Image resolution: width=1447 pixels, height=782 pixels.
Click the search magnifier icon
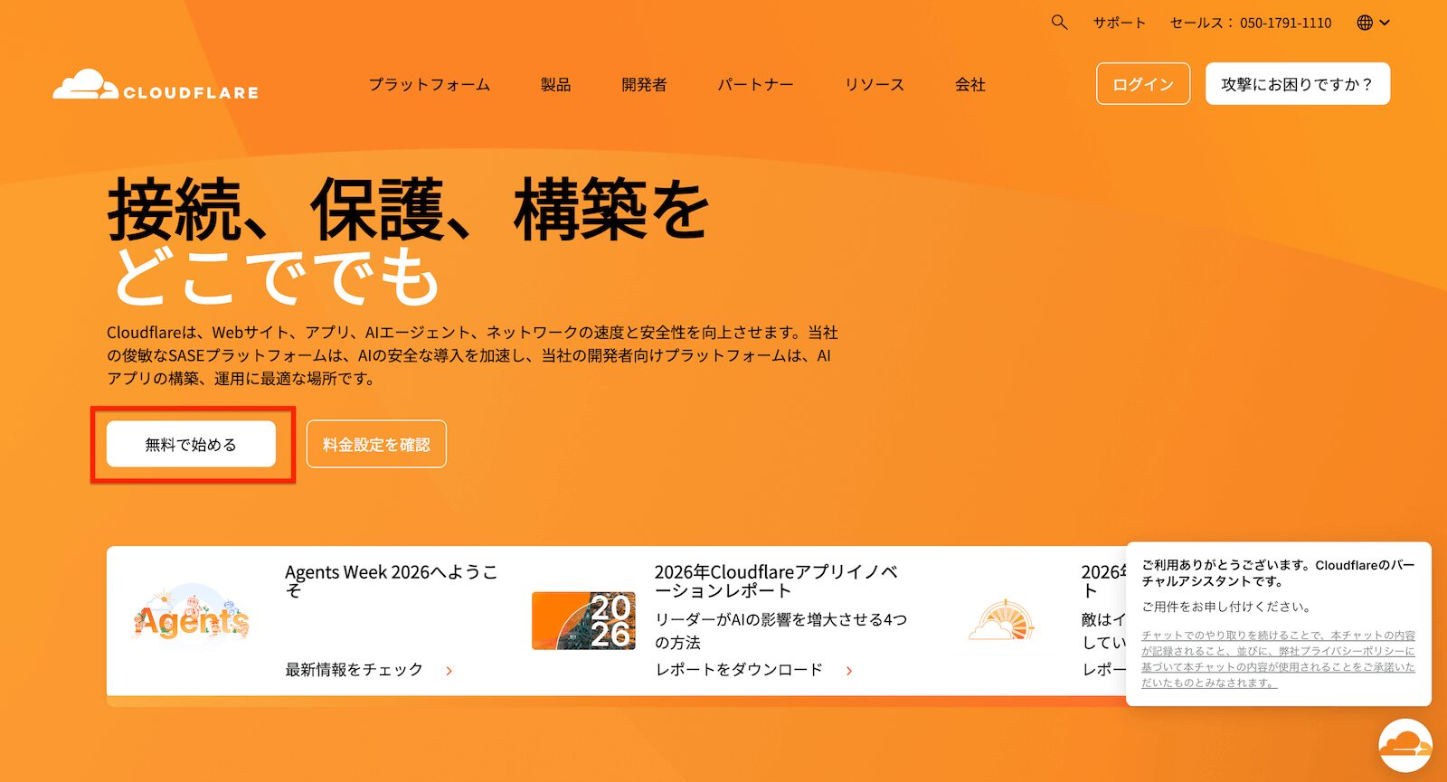(x=1059, y=23)
